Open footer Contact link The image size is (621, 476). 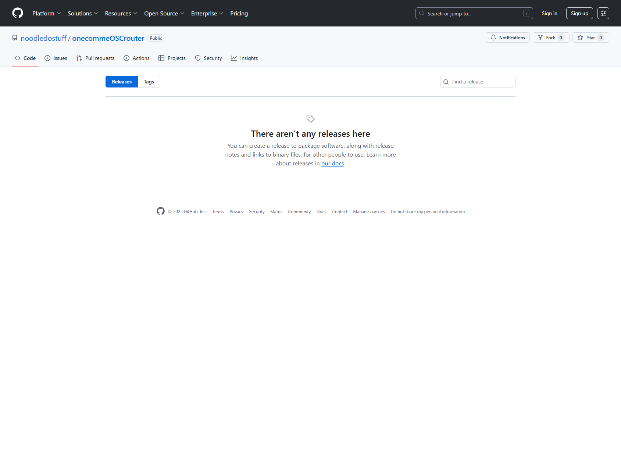pyautogui.click(x=340, y=212)
